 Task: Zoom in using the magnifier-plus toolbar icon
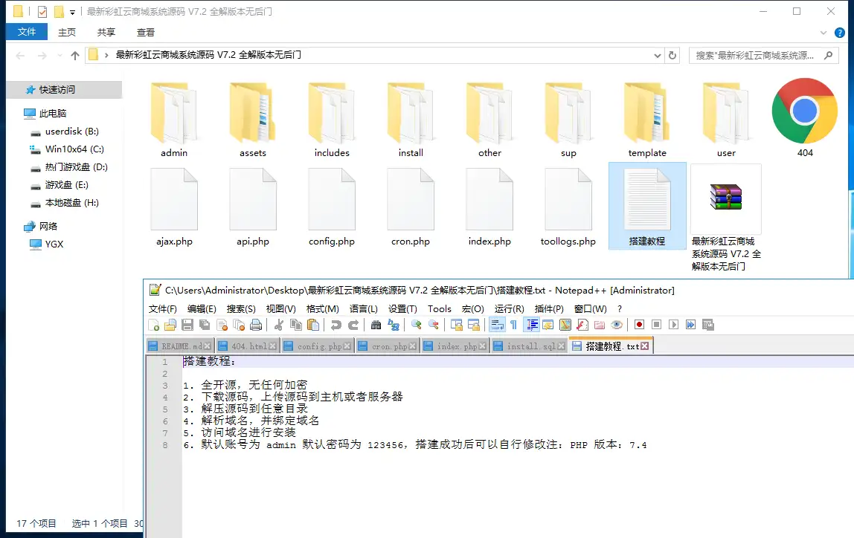point(417,325)
